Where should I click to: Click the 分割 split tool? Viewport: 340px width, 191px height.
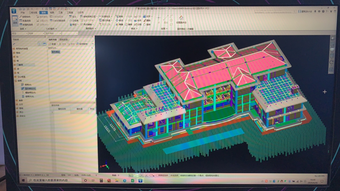pyautogui.click(x=138, y=24)
